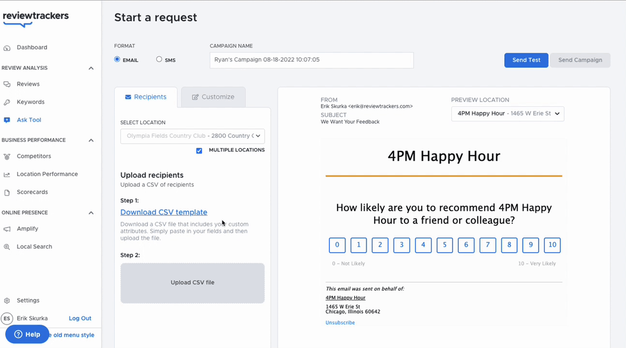This screenshot has height=348, width=626.
Task: Open Location Performance page
Action: [x=47, y=174]
